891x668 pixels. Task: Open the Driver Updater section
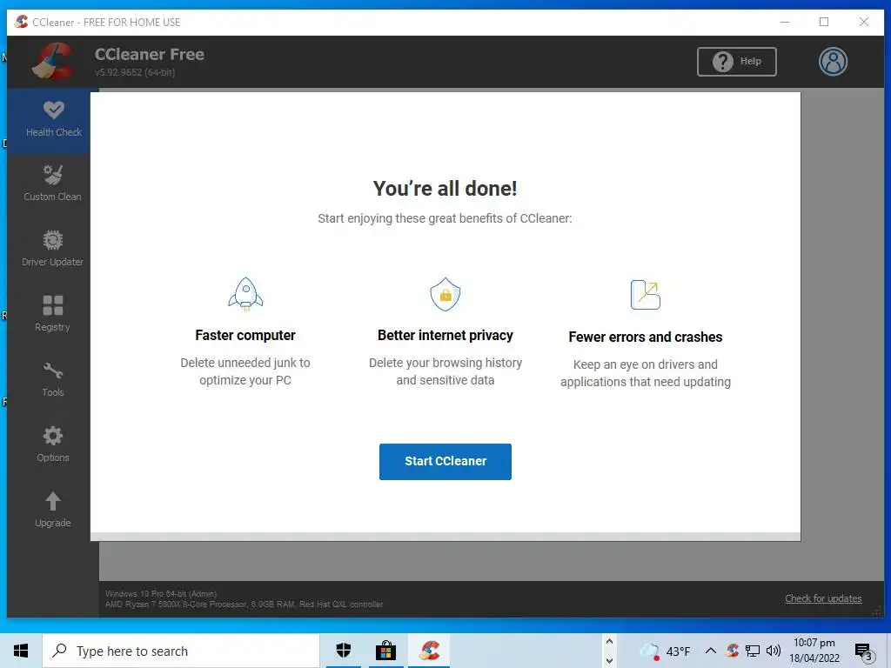click(x=52, y=249)
